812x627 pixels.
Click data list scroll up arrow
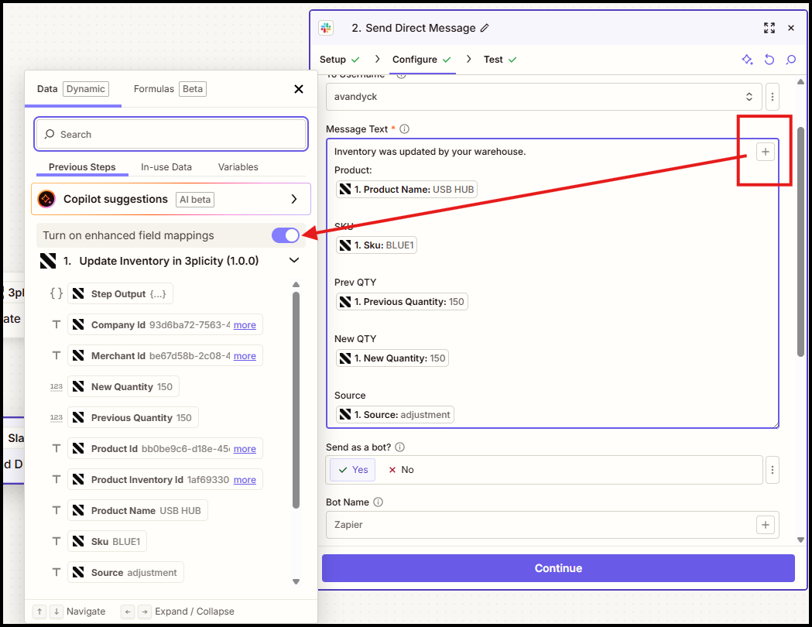coord(296,284)
